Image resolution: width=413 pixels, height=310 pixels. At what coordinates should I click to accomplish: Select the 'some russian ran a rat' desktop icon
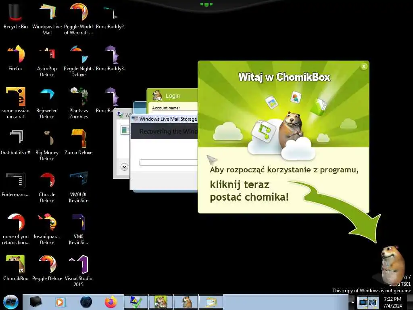coord(16,103)
